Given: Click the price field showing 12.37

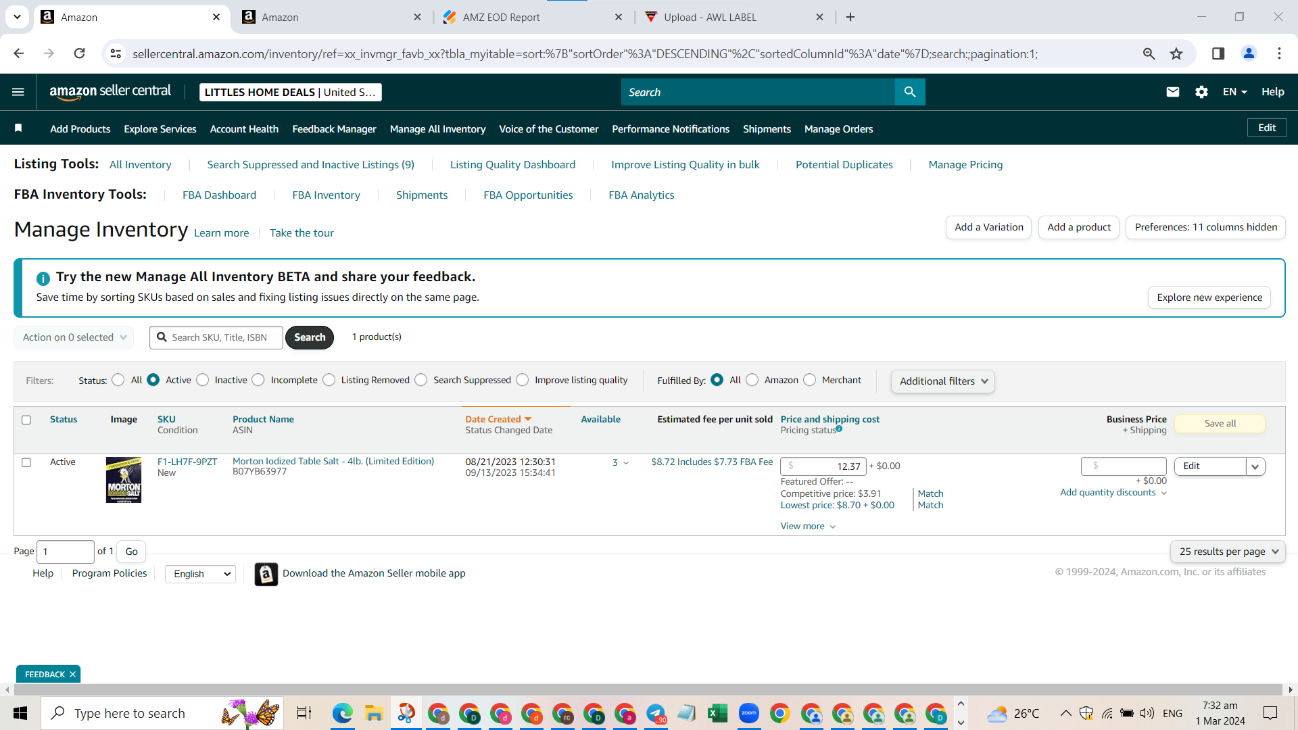Looking at the screenshot, I should pyautogui.click(x=823, y=466).
